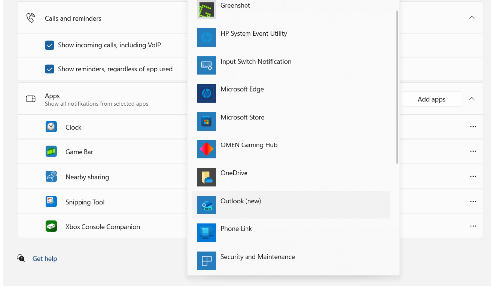Viewport: 491px width, 286px height.
Task: Open more options for Clock
Action: pos(473,127)
